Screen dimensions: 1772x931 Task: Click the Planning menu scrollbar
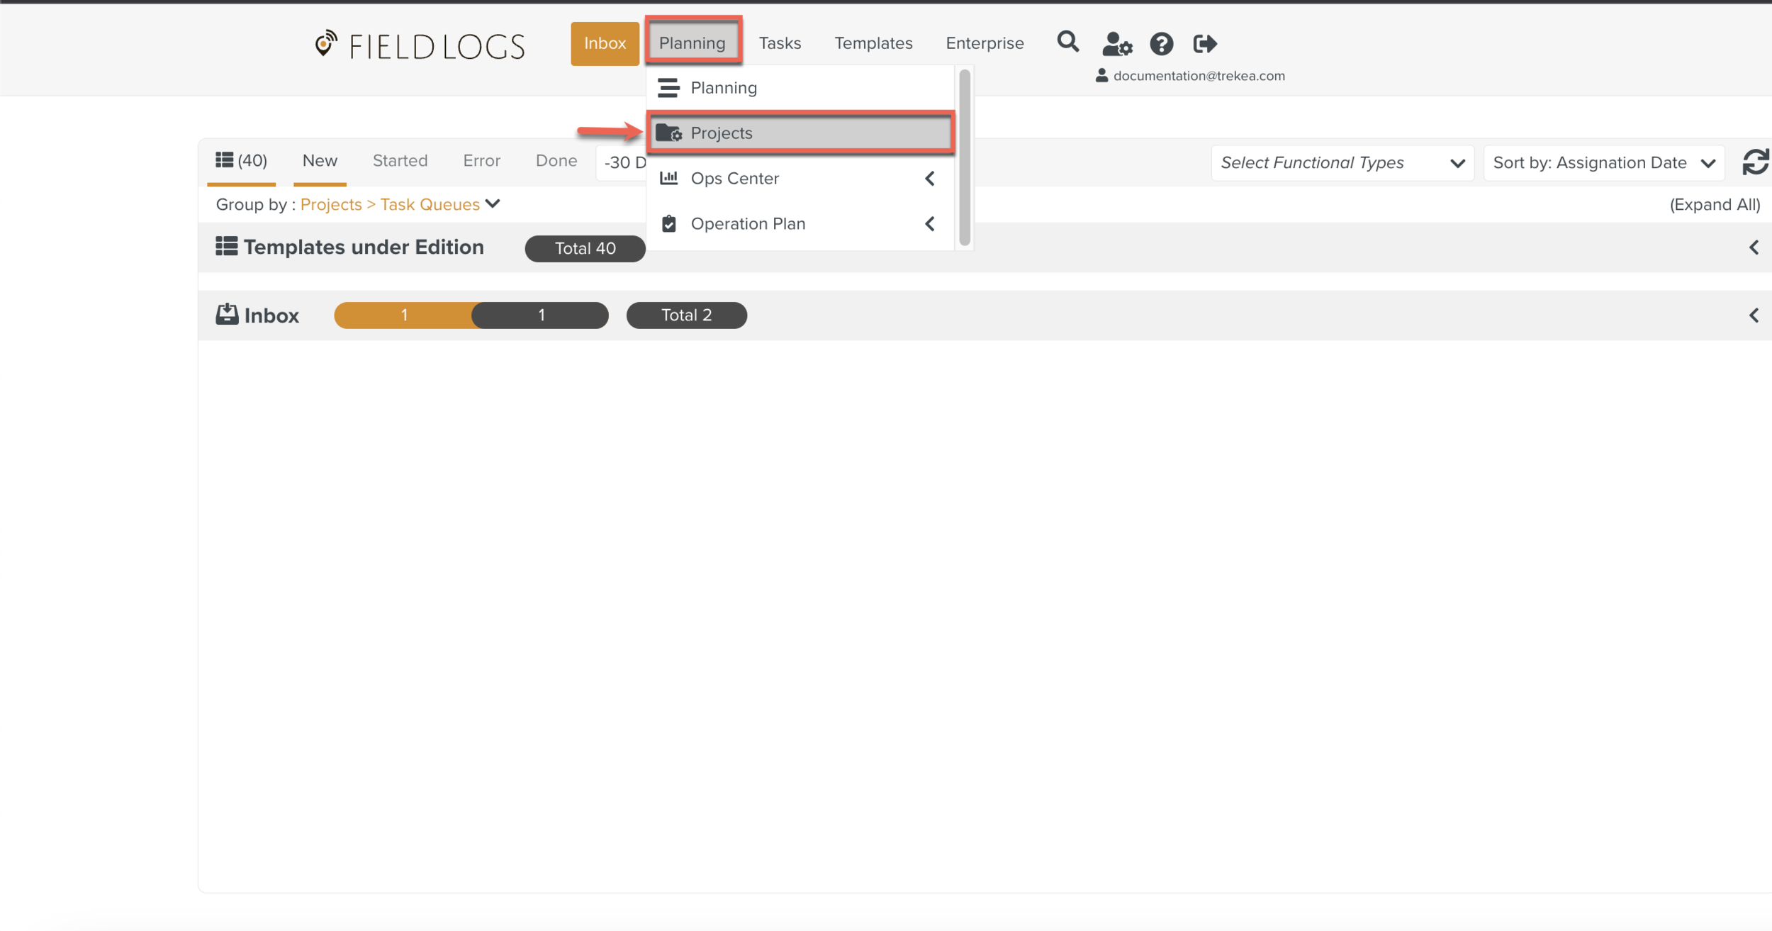click(x=964, y=157)
